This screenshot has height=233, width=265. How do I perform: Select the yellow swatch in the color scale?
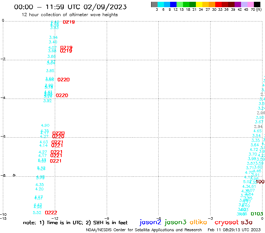click(x=199, y=4)
